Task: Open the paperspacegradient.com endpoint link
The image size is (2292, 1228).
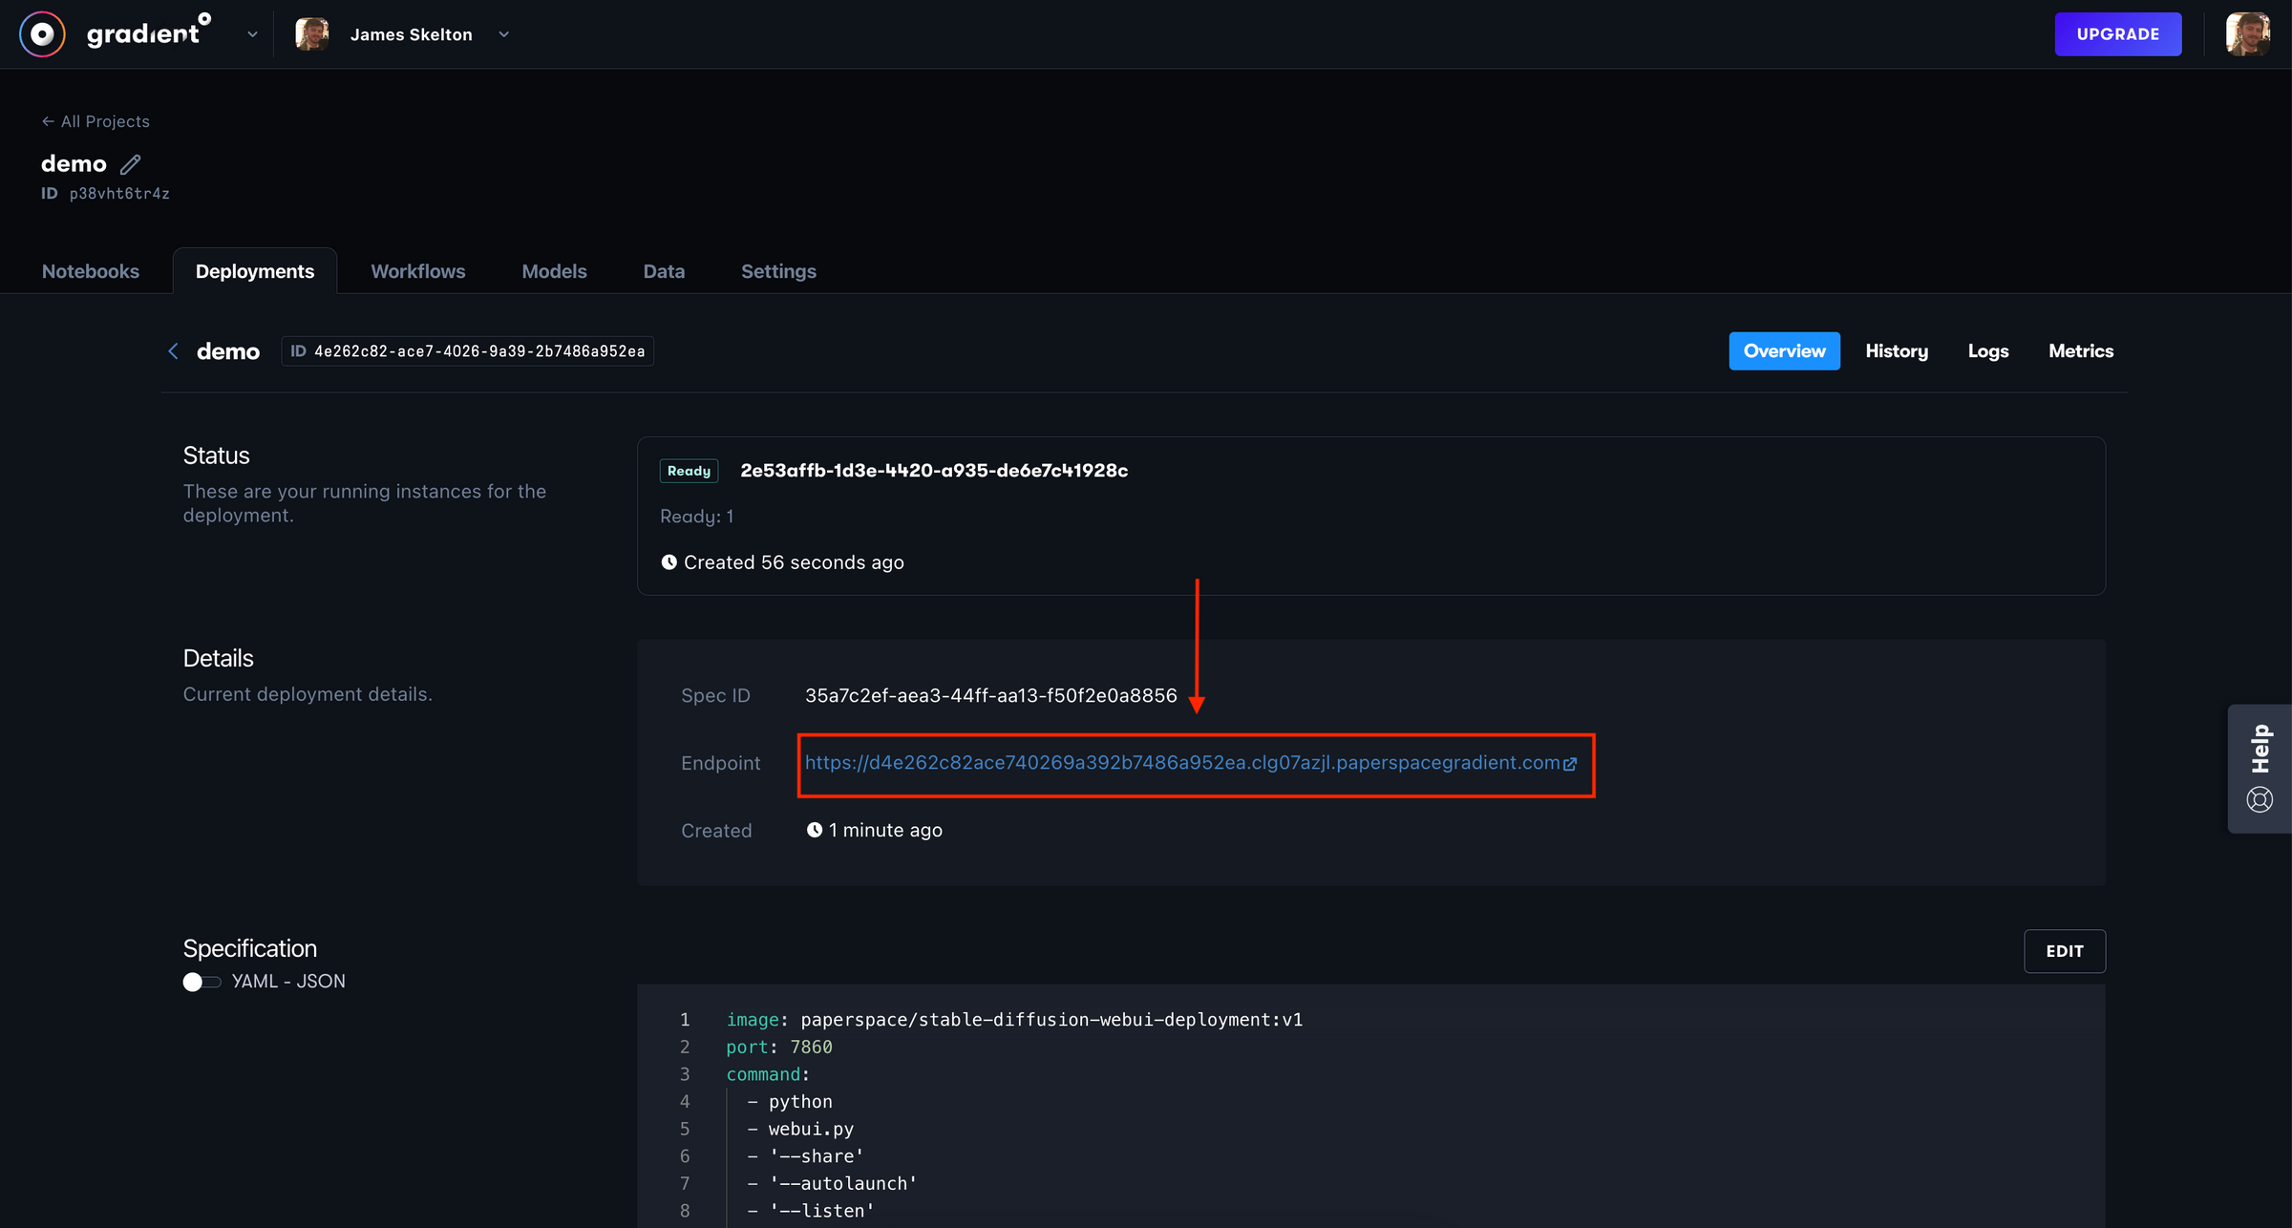Action: click(x=1182, y=763)
